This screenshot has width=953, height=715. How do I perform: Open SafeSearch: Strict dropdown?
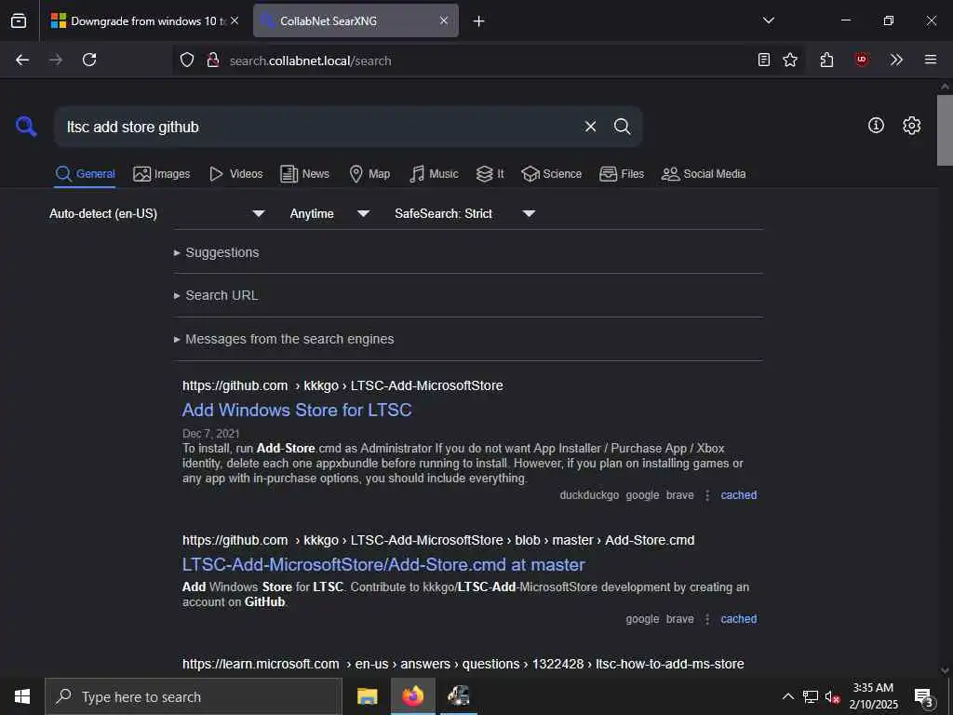464,213
